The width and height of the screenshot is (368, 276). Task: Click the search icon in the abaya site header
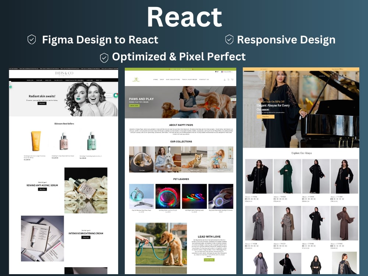click(336, 76)
